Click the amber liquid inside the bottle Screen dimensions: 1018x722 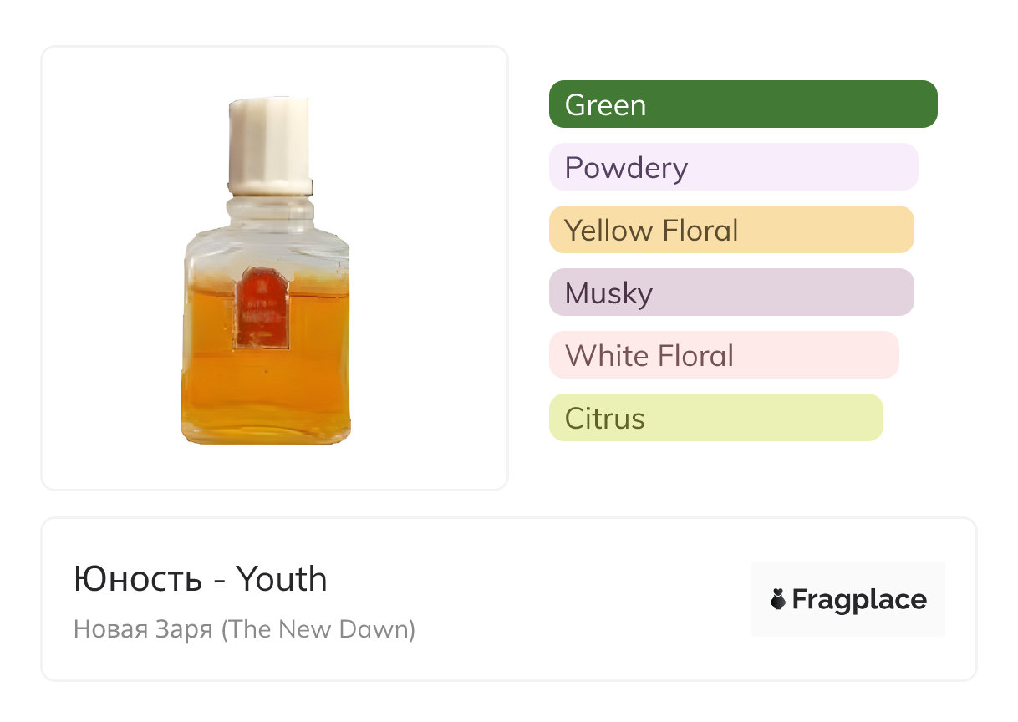tap(267, 393)
